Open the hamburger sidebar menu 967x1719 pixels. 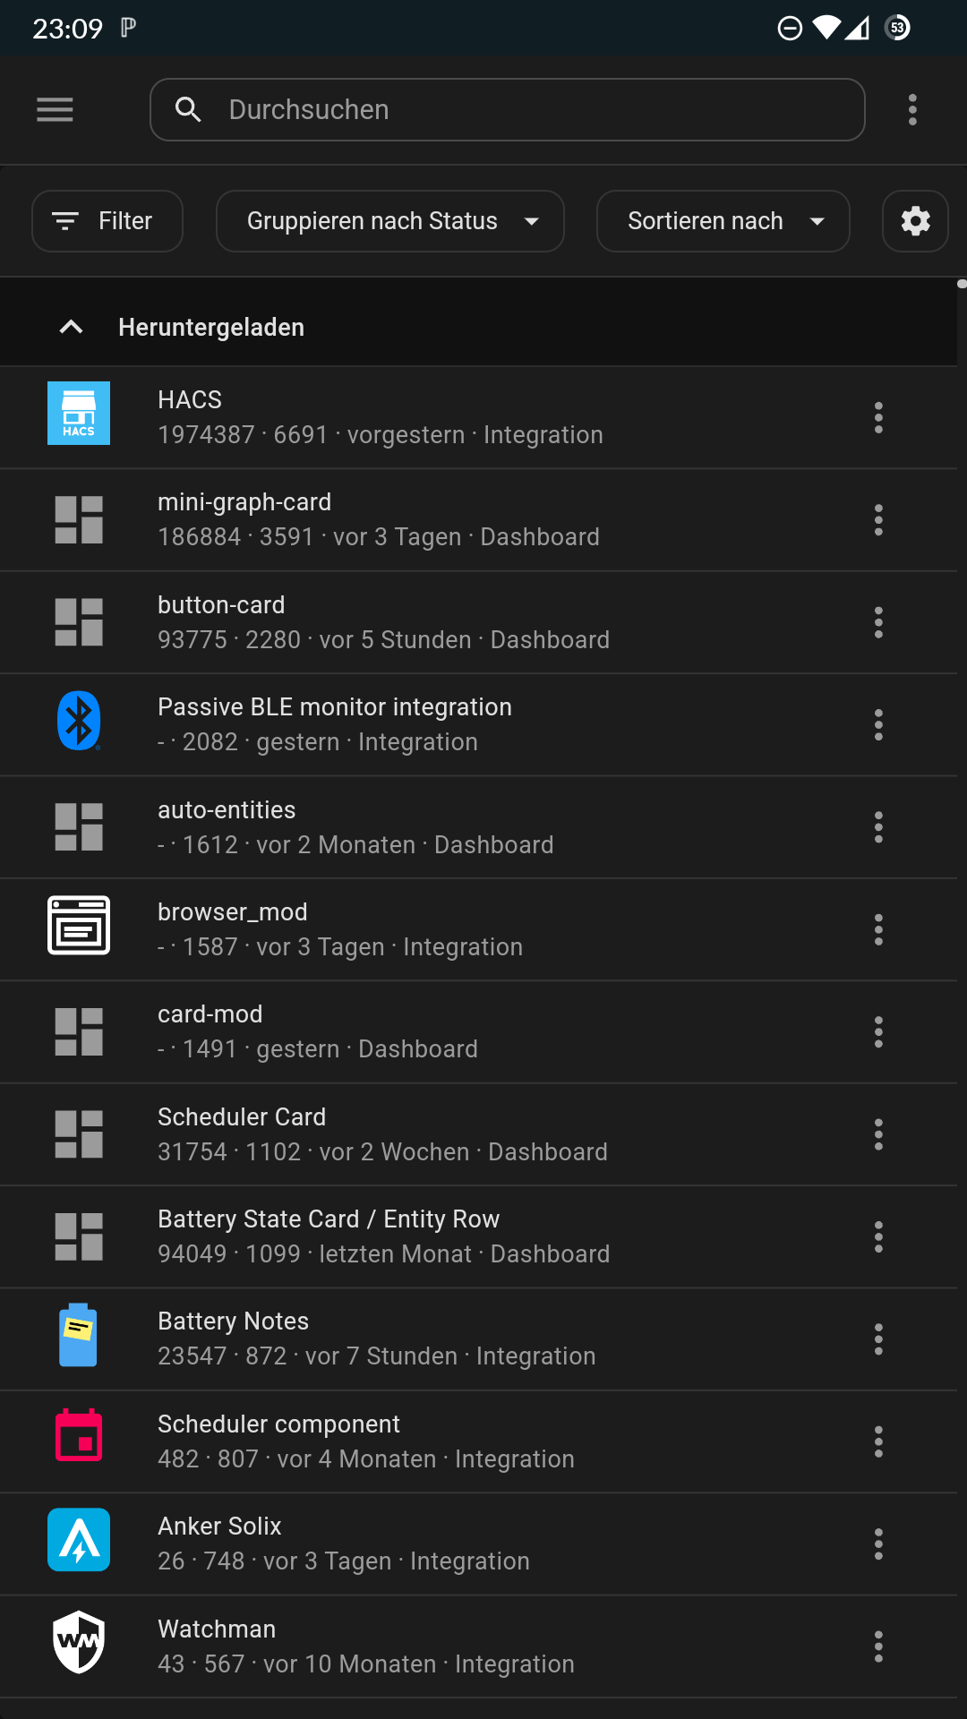(55, 110)
